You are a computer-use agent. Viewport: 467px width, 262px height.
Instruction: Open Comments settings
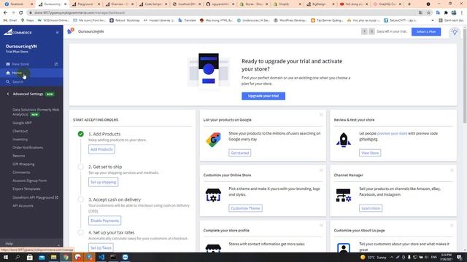(21, 172)
